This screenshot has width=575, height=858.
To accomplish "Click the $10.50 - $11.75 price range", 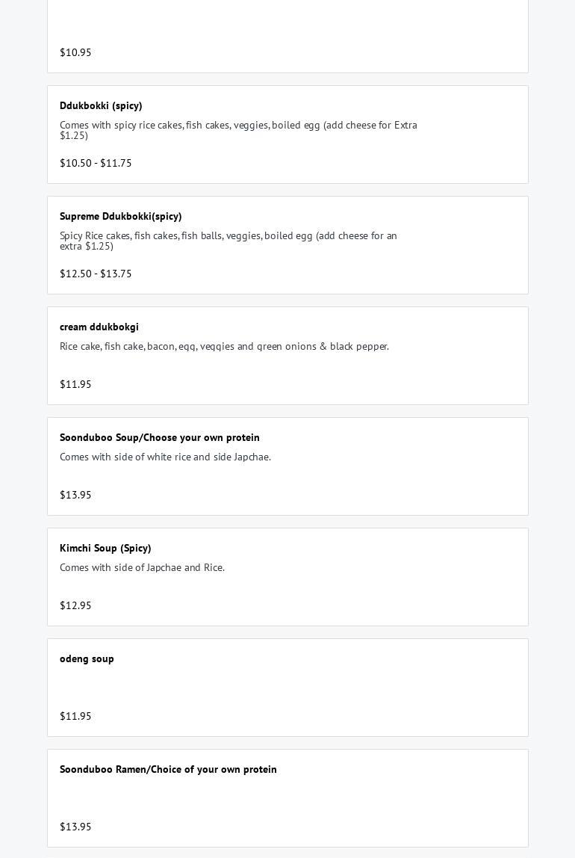I will click(96, 163).
